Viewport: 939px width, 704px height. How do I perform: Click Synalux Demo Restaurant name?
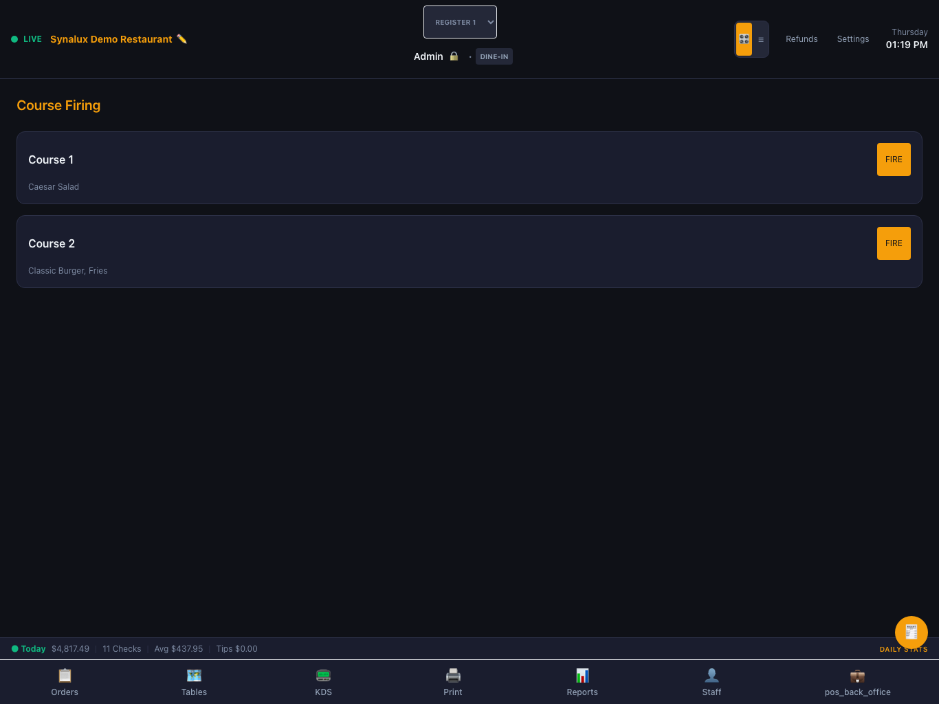(111, 39)
